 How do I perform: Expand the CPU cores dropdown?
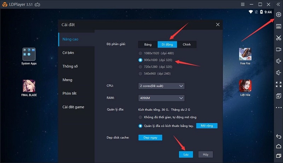tap(161, 86)
